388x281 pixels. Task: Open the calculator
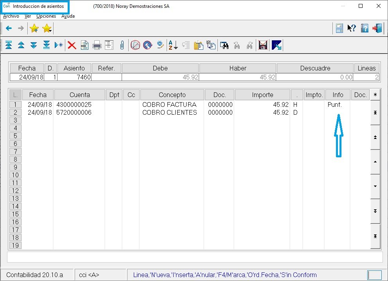[x=339, y=28]
